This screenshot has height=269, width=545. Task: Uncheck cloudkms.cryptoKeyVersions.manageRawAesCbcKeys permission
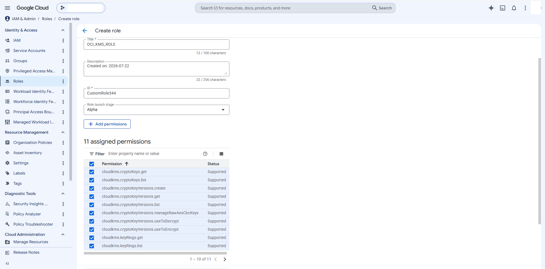(92, 213)
